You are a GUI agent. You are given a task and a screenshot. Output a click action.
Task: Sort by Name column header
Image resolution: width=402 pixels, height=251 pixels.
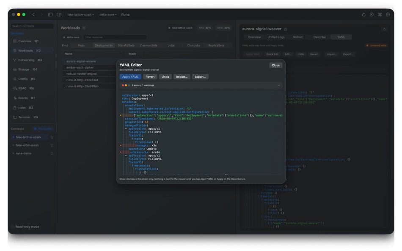[x=69, y=54]
